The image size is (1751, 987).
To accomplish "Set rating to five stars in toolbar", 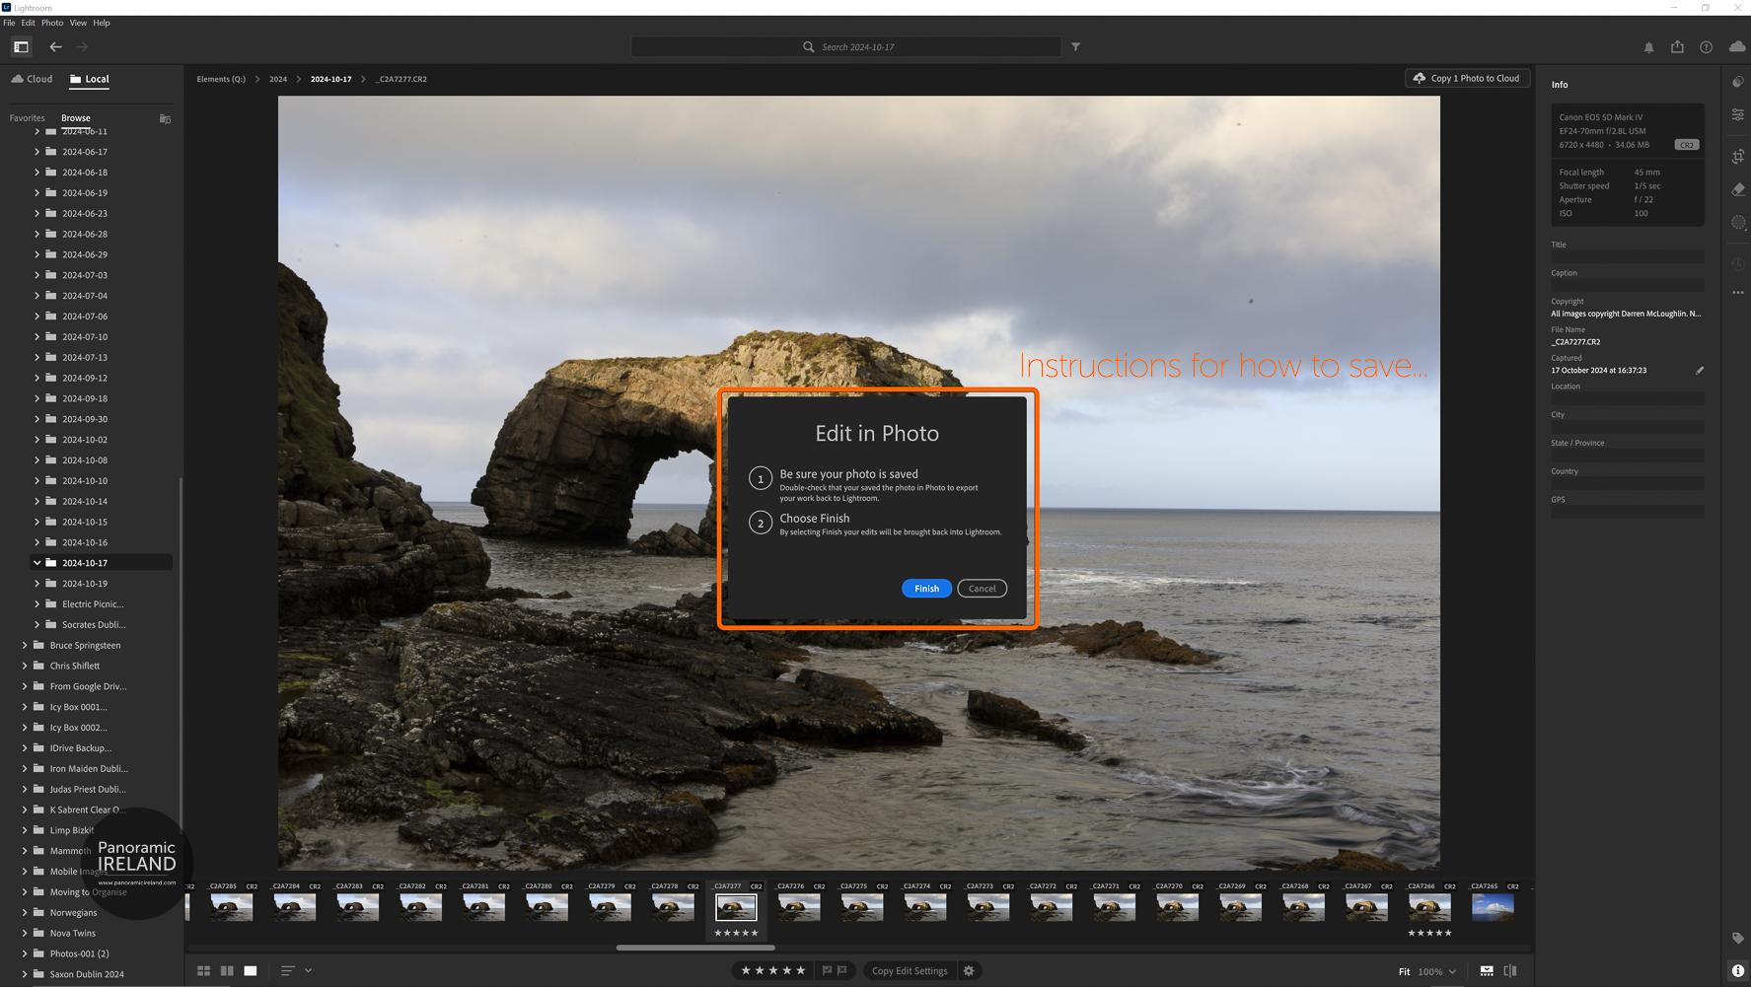I will tap(801, 971).
